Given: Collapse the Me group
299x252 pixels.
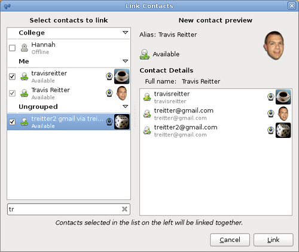Looking at the screenshot, I should (x=125, y=61).
